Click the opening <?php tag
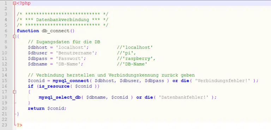271x130 pixels. (x=24, y=3)
